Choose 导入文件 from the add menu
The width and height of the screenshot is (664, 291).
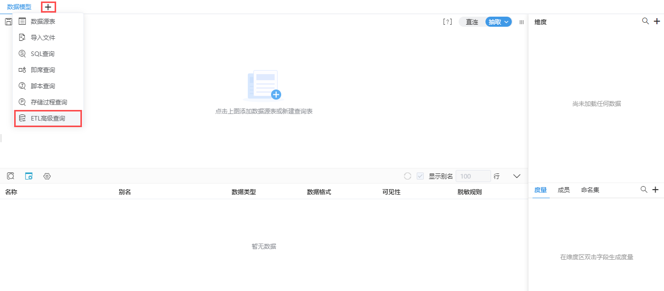[48, 37]
